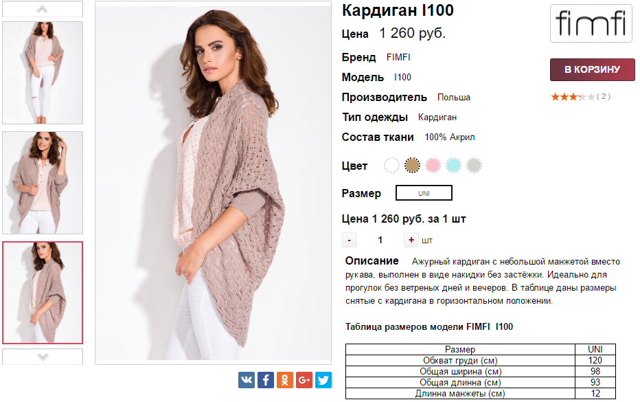Select the beige color swatch
The height and width of the screenshot is (402, 640).
pyautogui.click(x=412, y=166)
